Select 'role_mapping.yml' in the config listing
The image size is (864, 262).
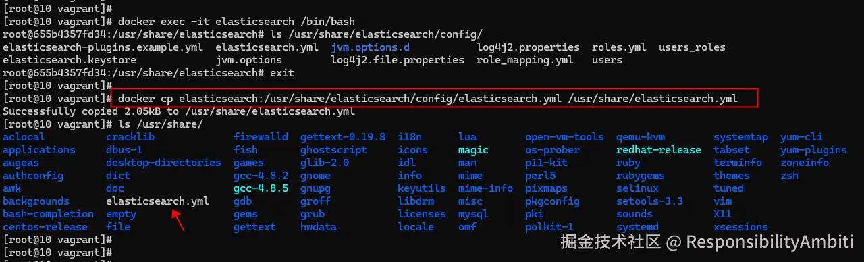click(525, 60)
